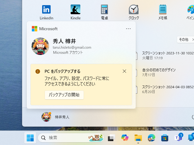Screen dimensions: 194x145
Task: Click the taskbar 検索 search box
Action: [x=71, y=138]
